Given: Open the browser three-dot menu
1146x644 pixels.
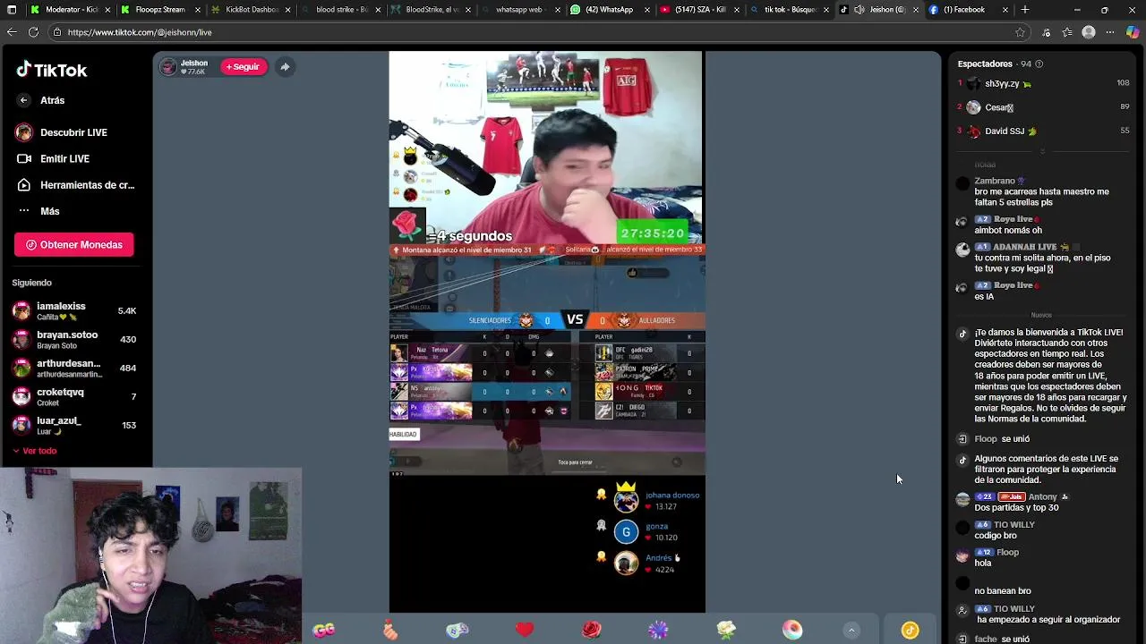Looking at the screenshot, I should (1111, 32).
